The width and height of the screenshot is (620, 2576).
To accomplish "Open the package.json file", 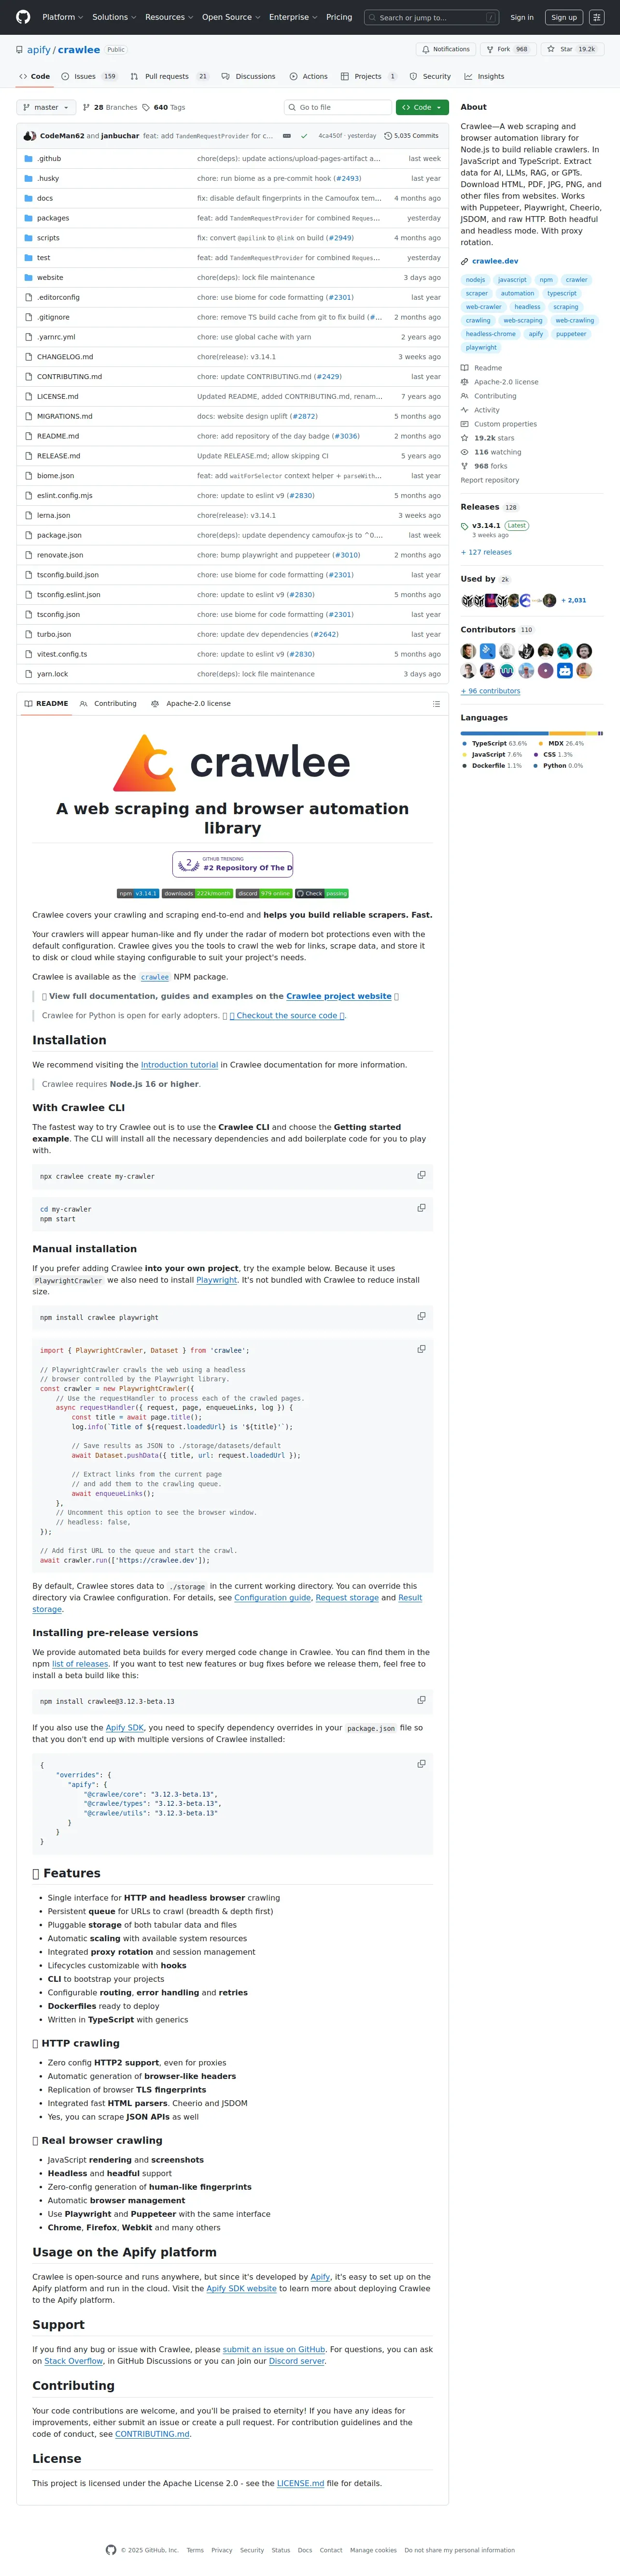I will pyautogui.click(x=59, y=535).
